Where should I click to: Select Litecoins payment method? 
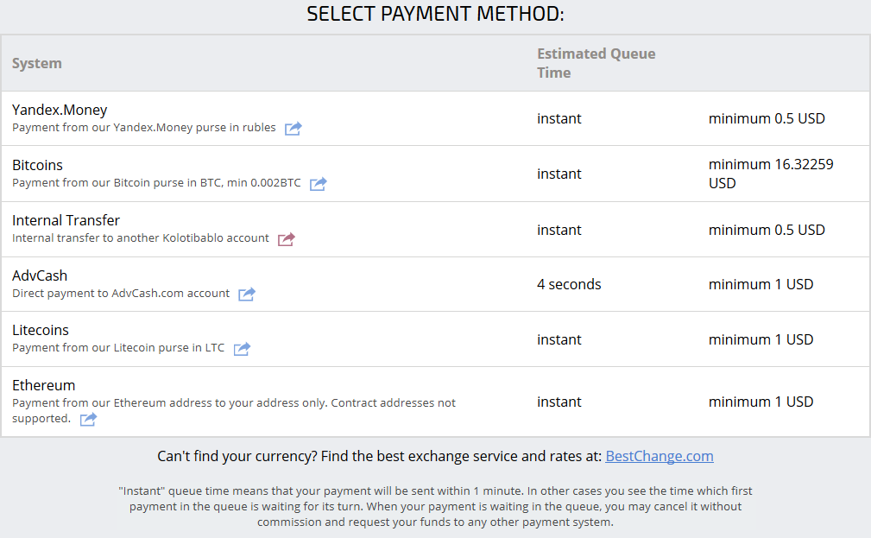[x=40, y=330]
